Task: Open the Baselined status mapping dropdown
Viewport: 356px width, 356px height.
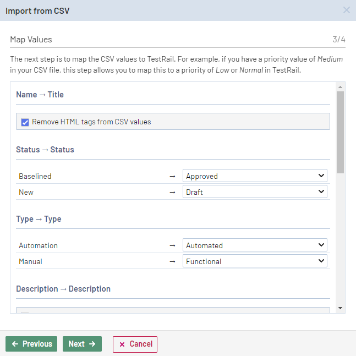Action: click(x=255, y=176)
